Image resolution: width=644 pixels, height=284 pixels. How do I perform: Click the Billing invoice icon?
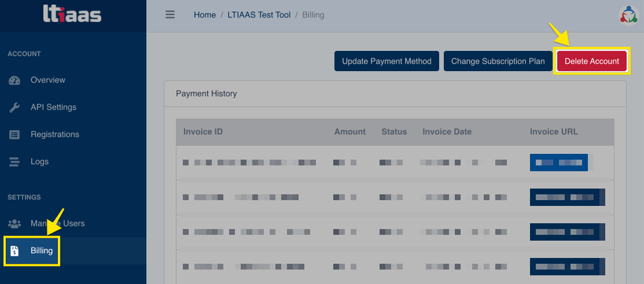14,251
